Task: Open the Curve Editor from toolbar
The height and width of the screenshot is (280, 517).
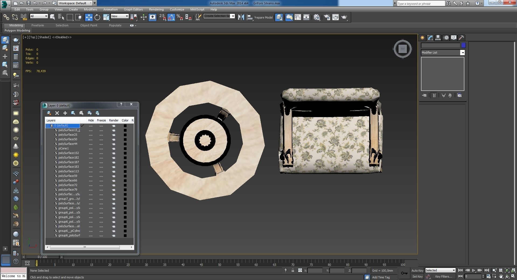Action: coord(298,17)
